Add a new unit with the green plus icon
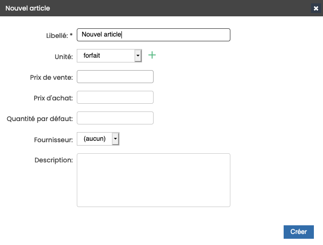 point(152,55)
